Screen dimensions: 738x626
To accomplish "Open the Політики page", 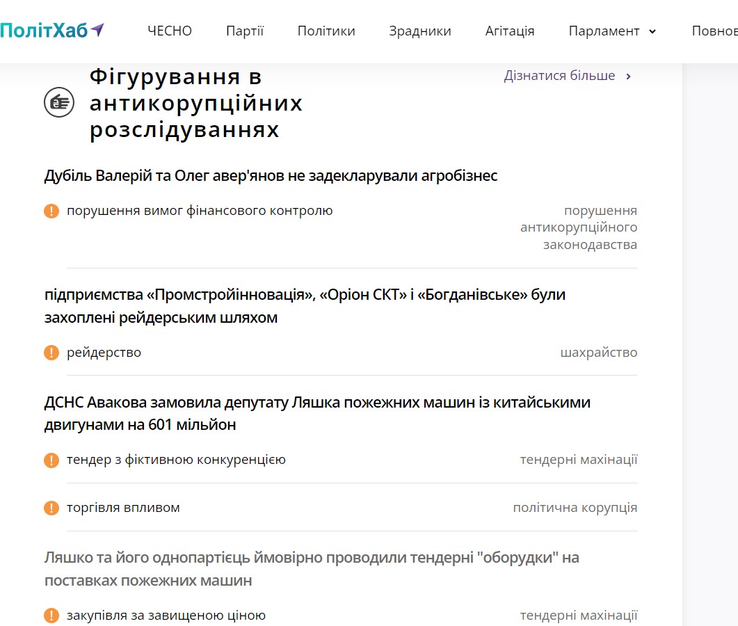I will coord(326,31).
